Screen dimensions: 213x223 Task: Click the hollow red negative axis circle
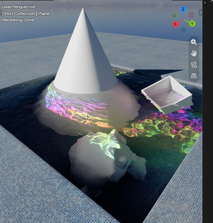coord(191,15)
